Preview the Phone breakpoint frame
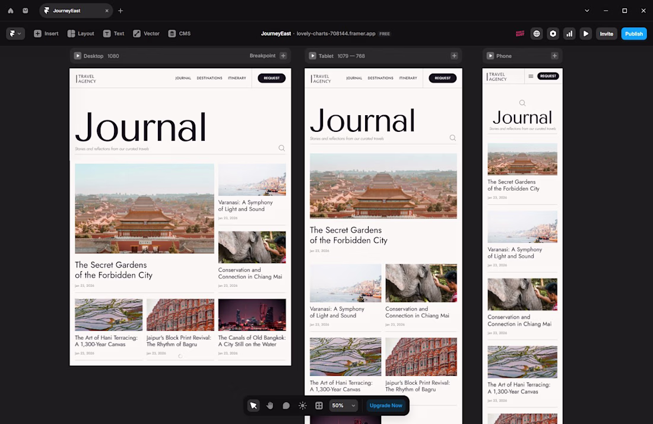The height and width of the screenshot is (424, 653). coord(490,56)
